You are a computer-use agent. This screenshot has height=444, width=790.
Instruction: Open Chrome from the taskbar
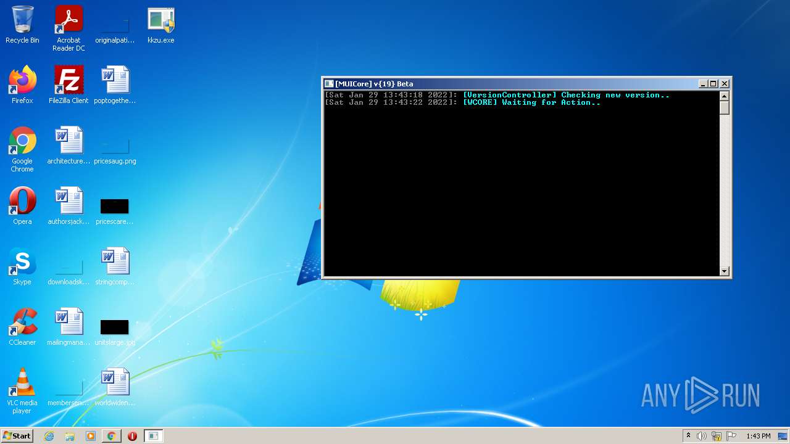point(111,436)
